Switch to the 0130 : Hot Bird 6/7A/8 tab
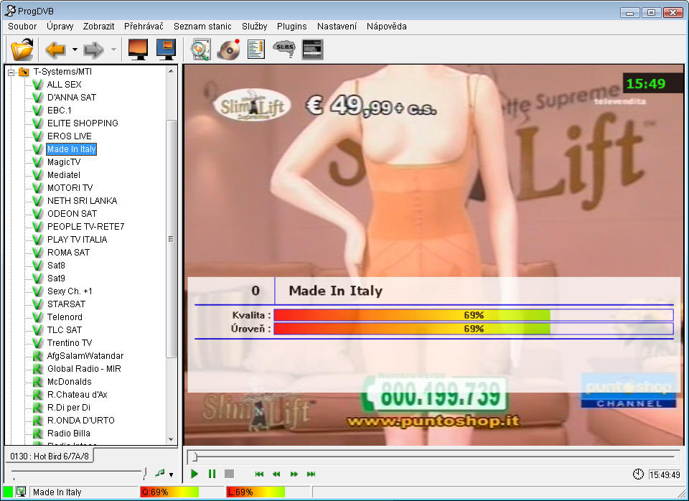This screenshot has height=501, width=689. click(x=50, y=456)
